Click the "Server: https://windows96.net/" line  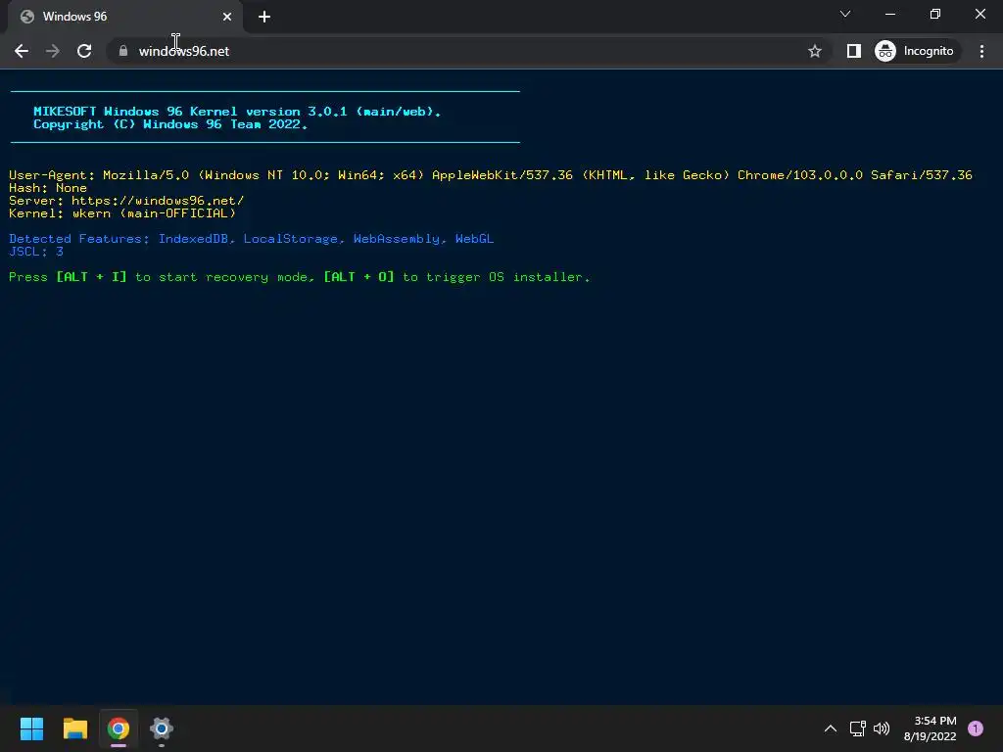[x=126, y=201]
